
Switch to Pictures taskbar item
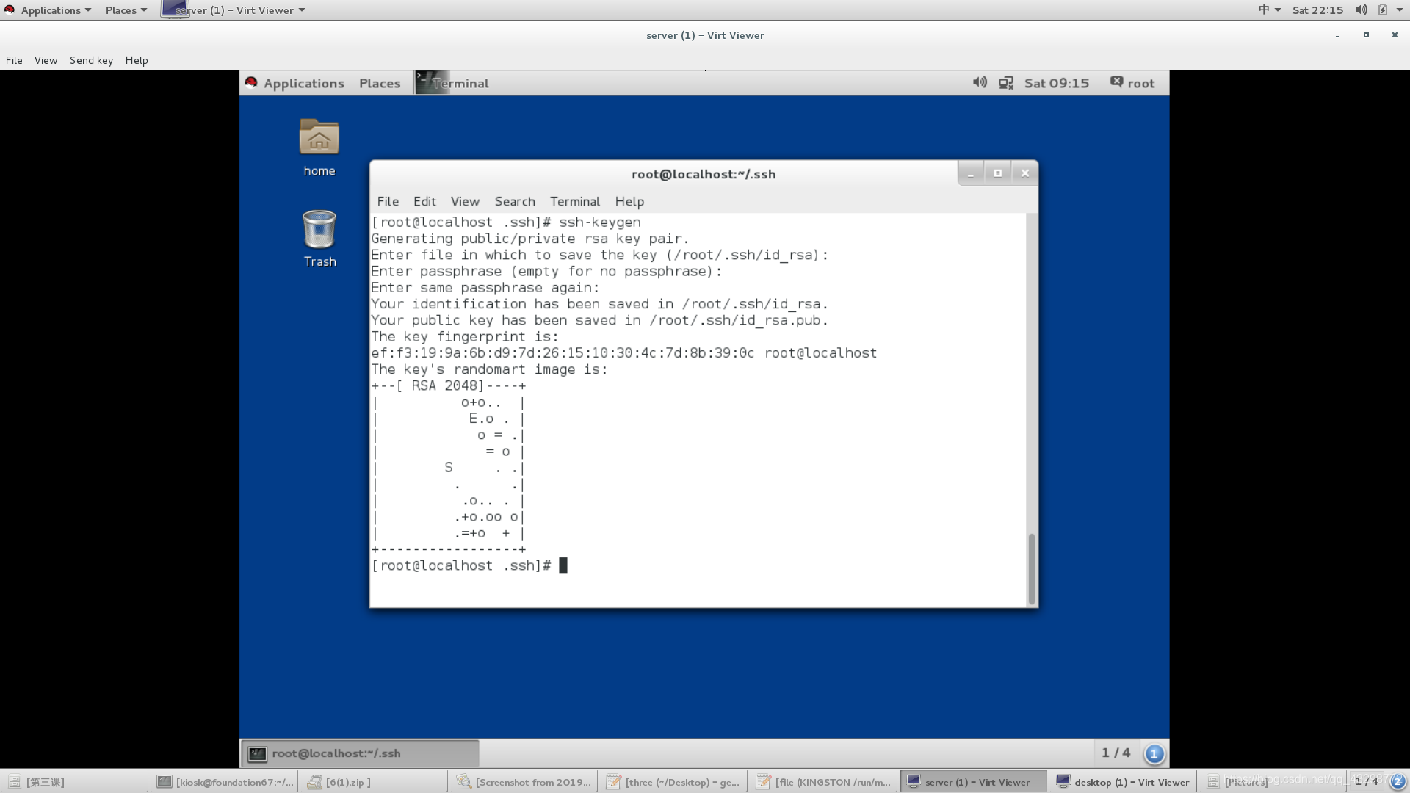(1273, 782)
